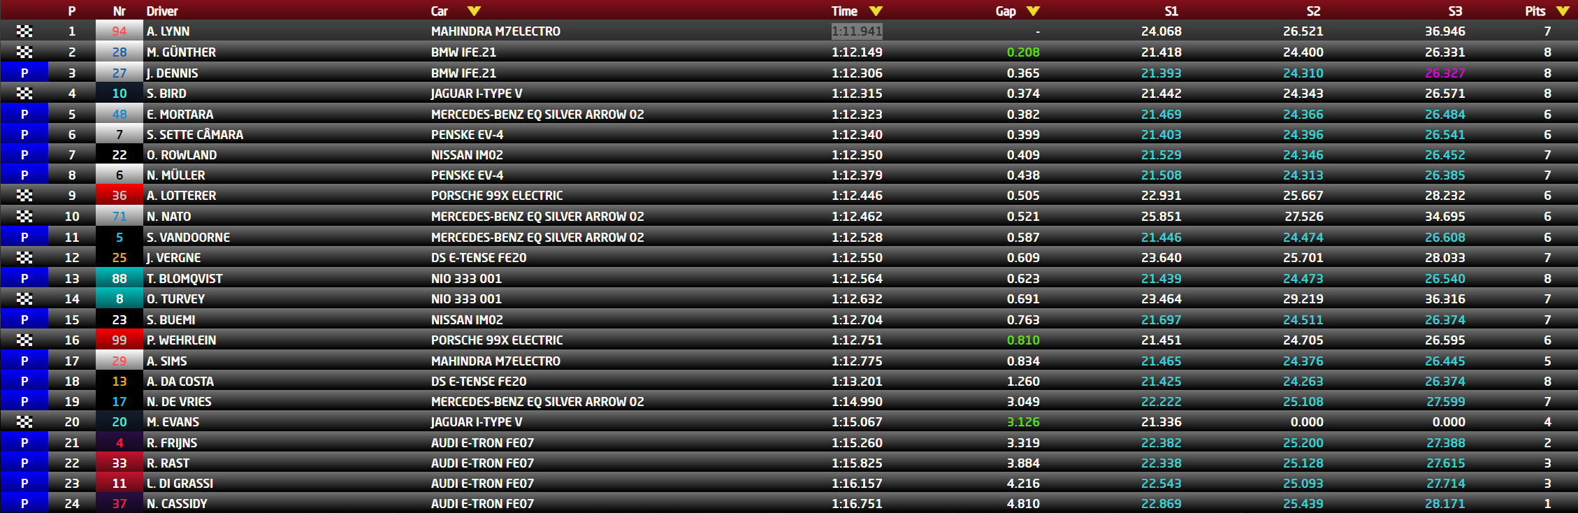Click the pit P icon for A. Sims
This screenshot has width=1578, height=513.
24,361
